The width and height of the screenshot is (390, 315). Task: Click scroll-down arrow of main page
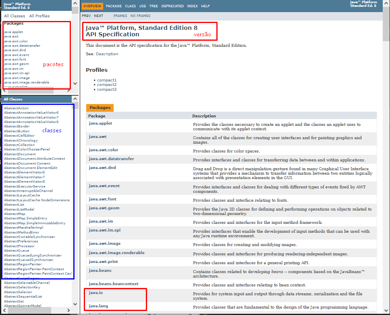[x=386, y=310]
